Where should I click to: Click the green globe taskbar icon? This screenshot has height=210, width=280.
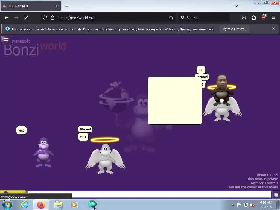[x=92, y=204]
